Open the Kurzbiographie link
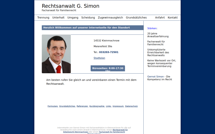Screen dimensions: 215x134 pyautogui.click(x=97, y=106)
